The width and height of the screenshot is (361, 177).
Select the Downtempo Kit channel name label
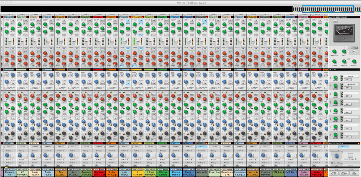tap(227, 173)
